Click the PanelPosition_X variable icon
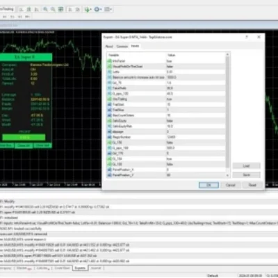Screen dimensions: 278x278 [x=110, y=170]
